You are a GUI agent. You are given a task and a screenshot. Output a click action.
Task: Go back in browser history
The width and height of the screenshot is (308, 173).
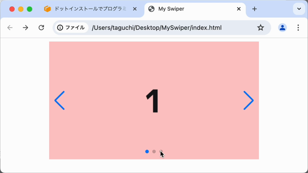click(x=10, y=28)
